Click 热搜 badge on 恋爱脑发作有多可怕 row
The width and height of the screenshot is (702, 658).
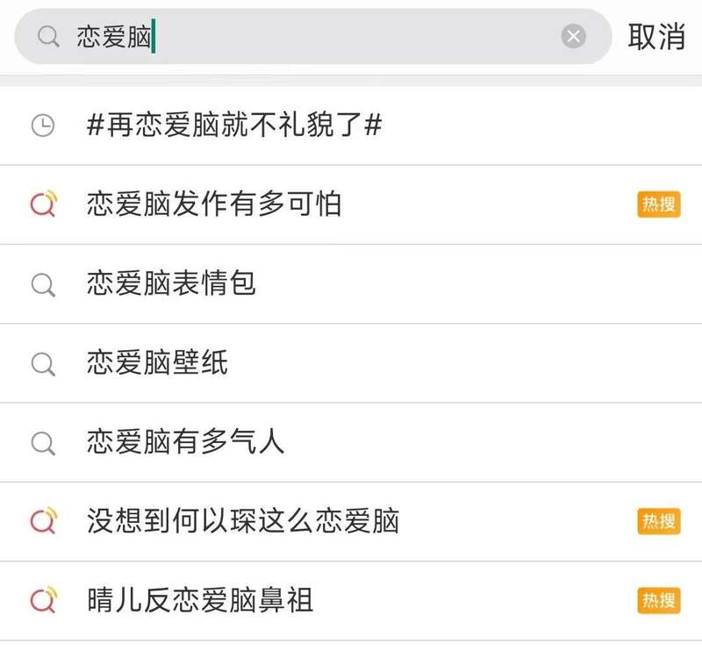658,204
